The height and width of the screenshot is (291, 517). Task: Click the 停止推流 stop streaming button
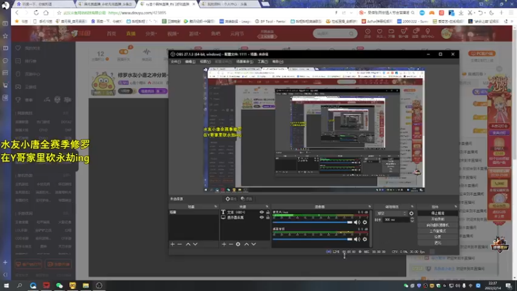[x=438, y=213]
